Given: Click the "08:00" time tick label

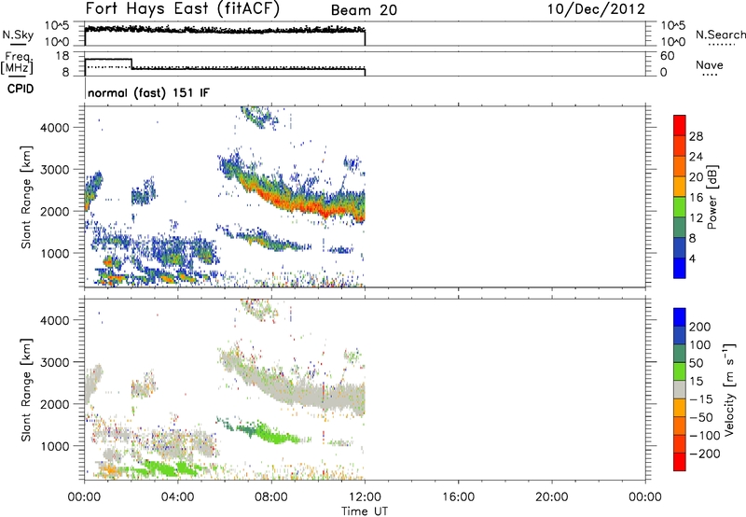Looking at the screenshot, I should coord(271,497).
